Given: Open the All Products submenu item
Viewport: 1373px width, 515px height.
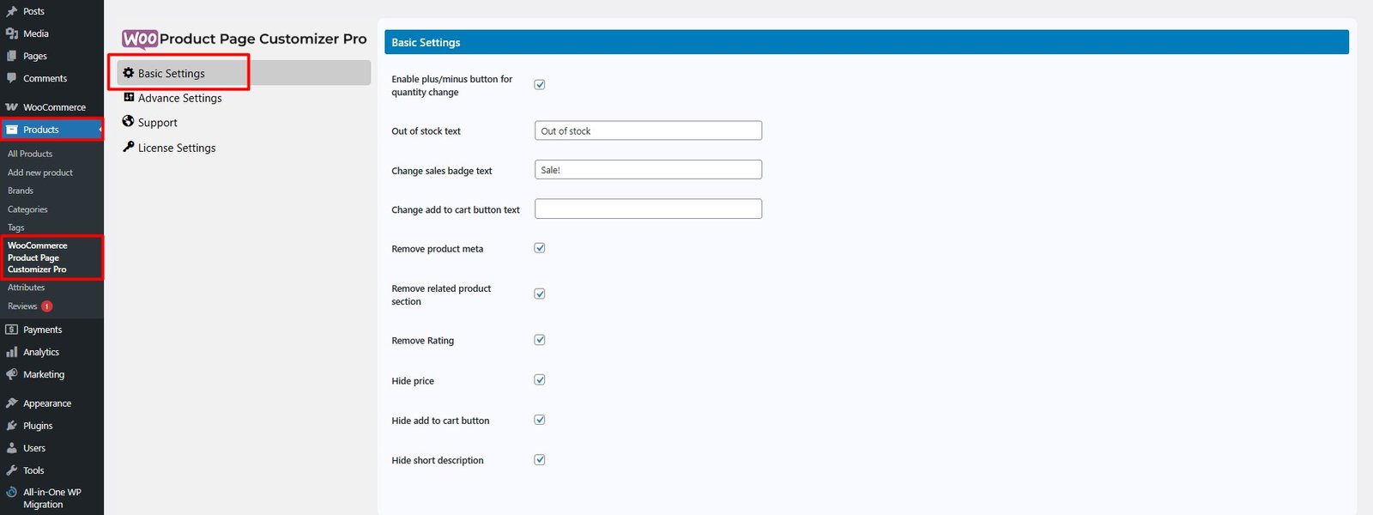Looking at the screenshot, I should pyautogui.click(x=30, y=154).
